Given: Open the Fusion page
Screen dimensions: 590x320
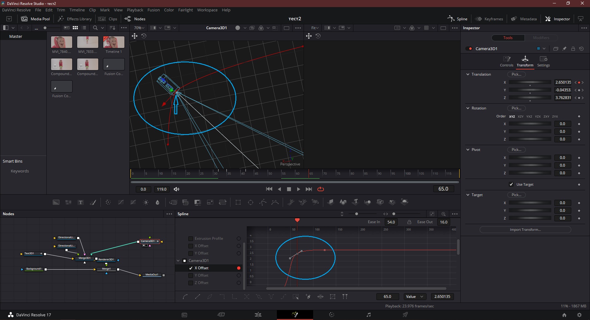Looking at the screenshot, I should click(295, 314).
